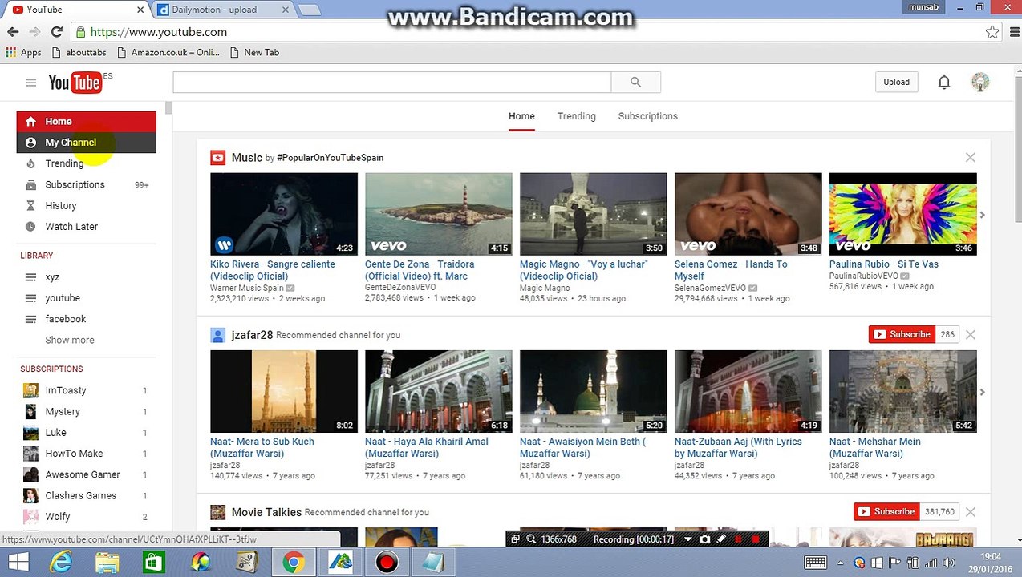1022x577 pixels.
Task: Launch Internet Explorer from the taskbar
Action: click(x=61, y=563)
